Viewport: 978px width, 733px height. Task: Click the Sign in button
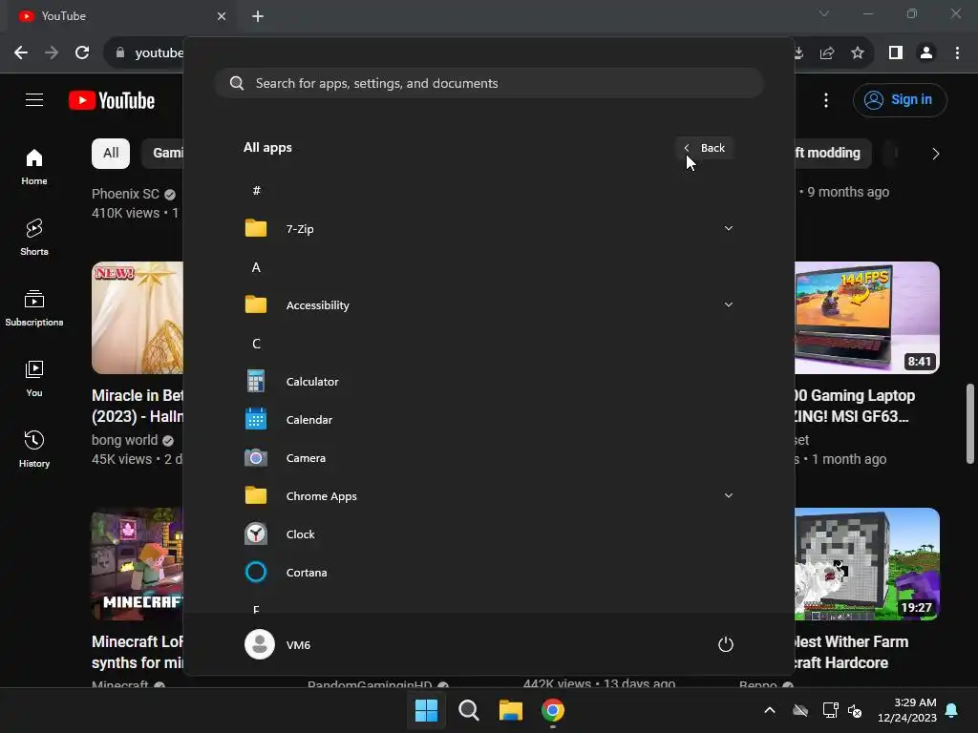coord(900,99)
